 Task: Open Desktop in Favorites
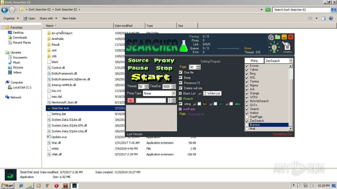point(18,33)
